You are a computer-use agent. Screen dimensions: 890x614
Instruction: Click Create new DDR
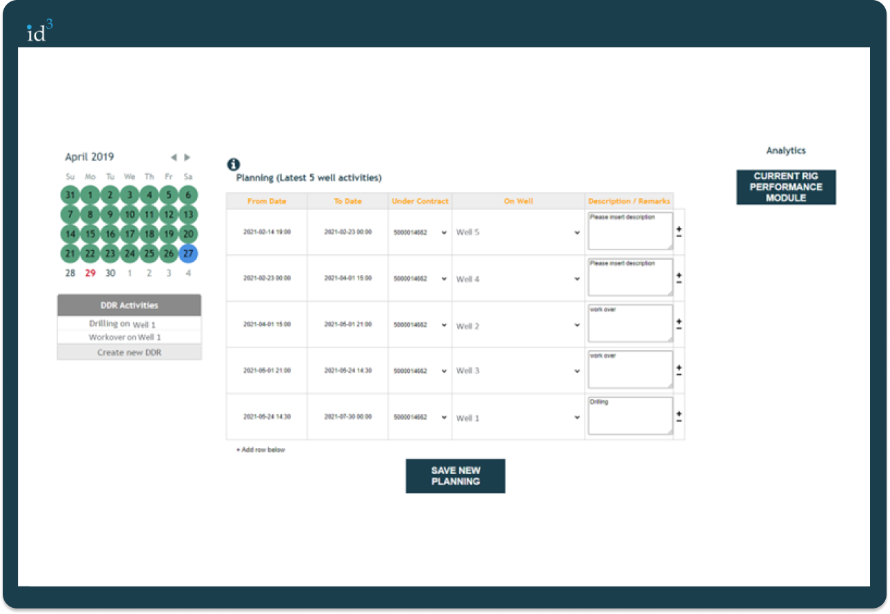(130, 352)
